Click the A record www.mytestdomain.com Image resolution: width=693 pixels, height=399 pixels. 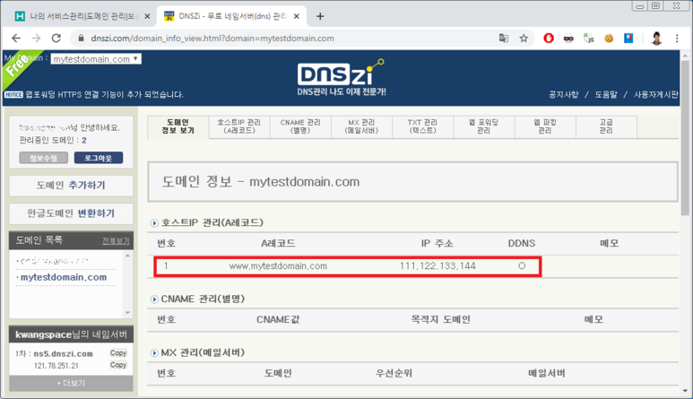pyautogui.click(x=278, y=266)
